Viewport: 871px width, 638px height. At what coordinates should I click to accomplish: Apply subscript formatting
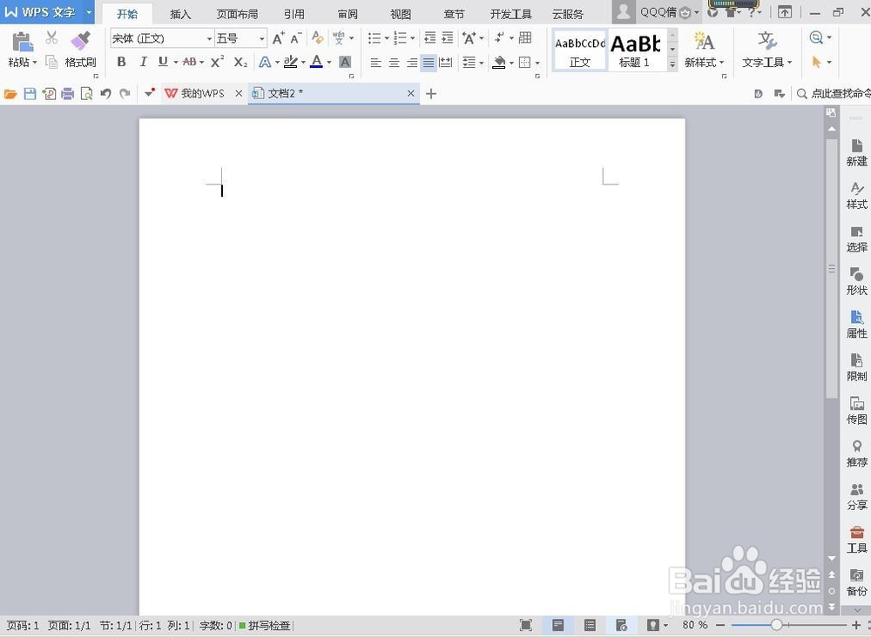(x=240, y=62)
